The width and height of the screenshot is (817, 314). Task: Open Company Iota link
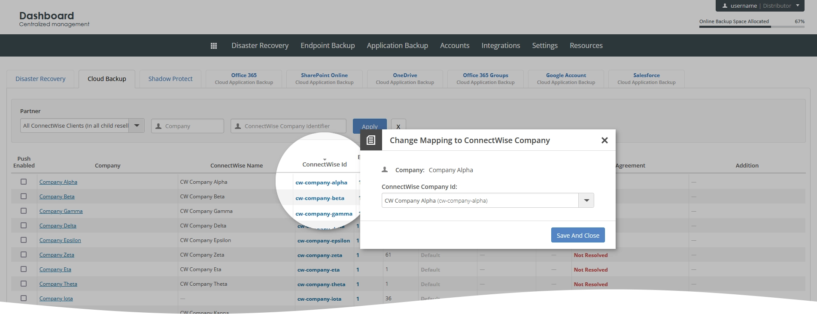56,299
